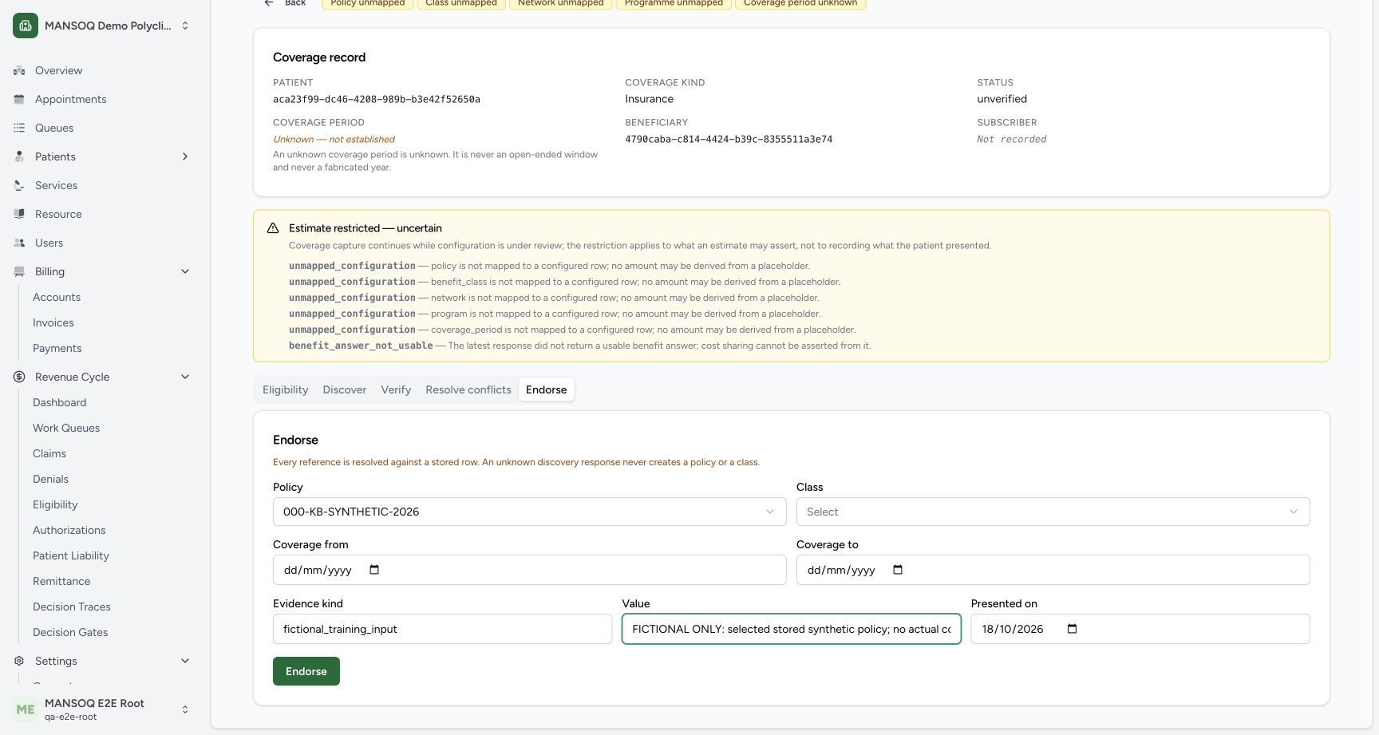Click the Patients person icon
The height and width of the screenshot is (735, 1379).
pyautogui.click(x=19, y=156)
